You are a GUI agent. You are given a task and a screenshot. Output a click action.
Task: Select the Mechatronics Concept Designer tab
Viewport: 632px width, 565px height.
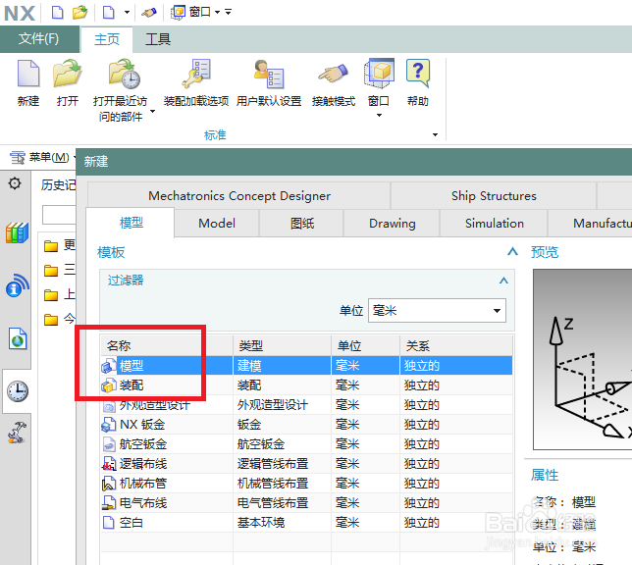[239, 196]
